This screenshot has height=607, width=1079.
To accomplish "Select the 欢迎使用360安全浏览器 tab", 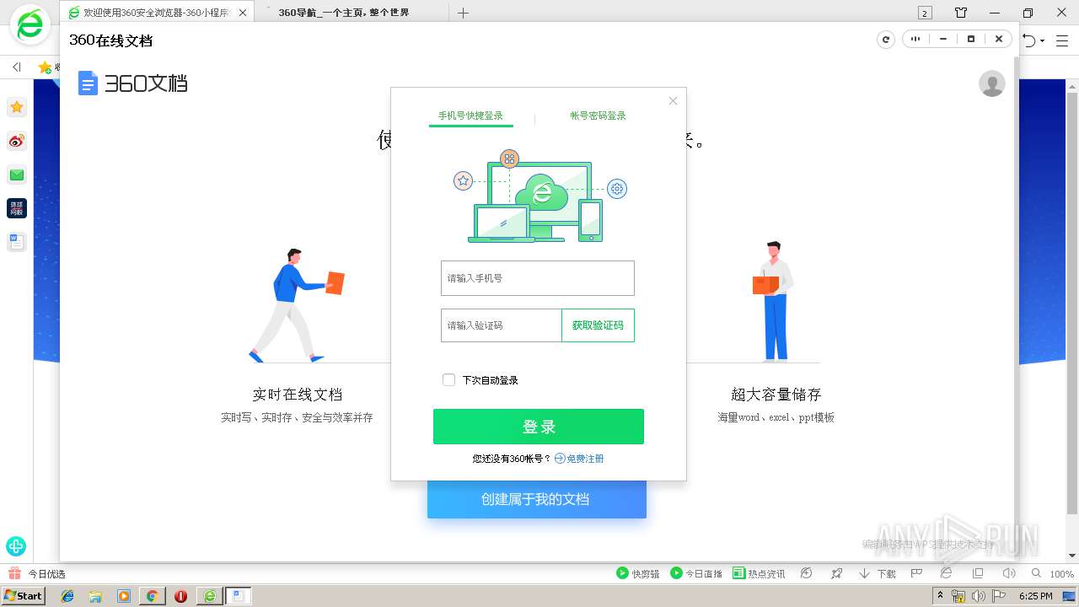I will 158,13.
